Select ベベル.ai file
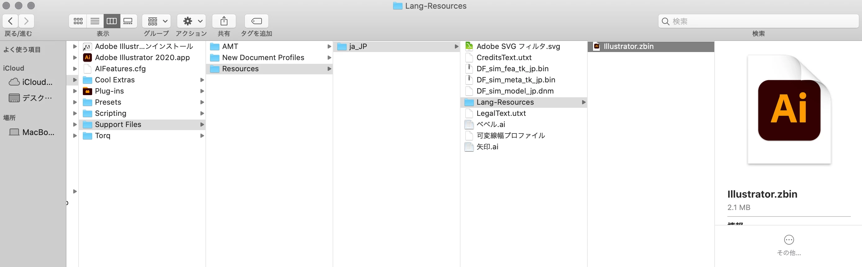Image resolution: width=862 pixels, height=267 pixels. pyautogui.click(x=524, y=125)
